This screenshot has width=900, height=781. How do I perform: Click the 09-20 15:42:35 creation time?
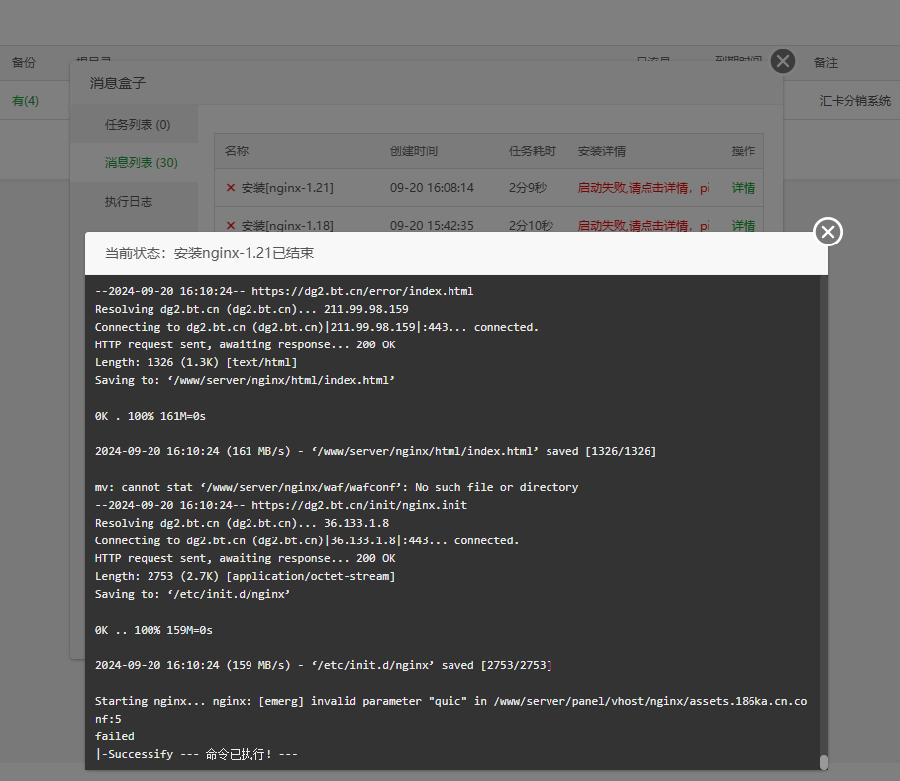(432, 225)
